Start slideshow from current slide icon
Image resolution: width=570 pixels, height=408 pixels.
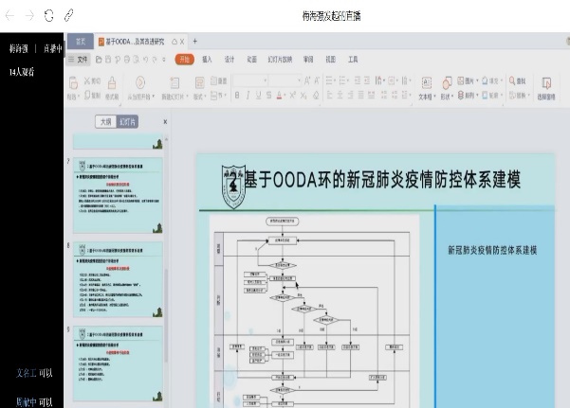tap(140, 83)
